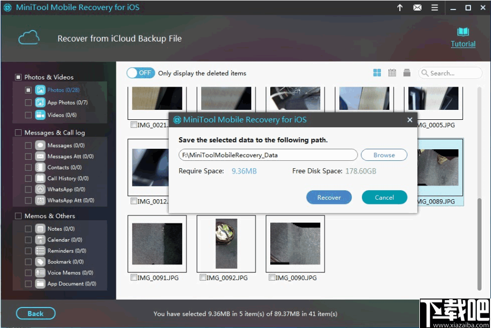
Task: Click the 'WhatsApp Att (0/0)' label
Action: pos(71,200)
